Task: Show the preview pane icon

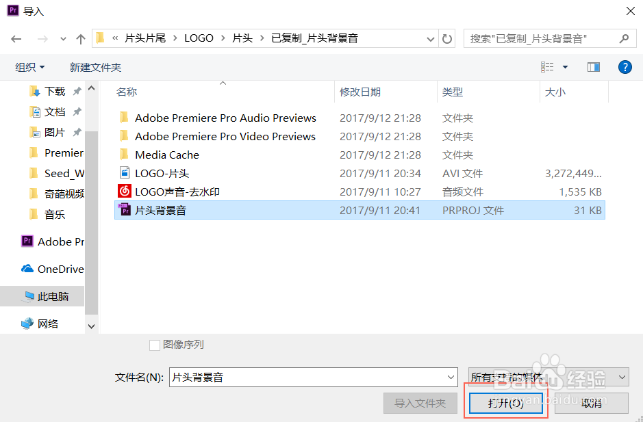Action: point(592,67)
